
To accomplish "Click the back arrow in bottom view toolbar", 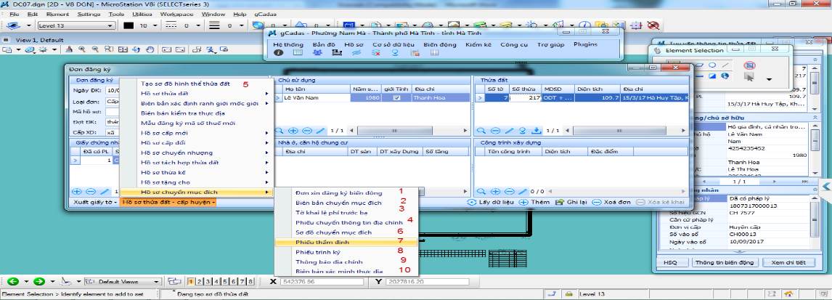I will point(12,281).
